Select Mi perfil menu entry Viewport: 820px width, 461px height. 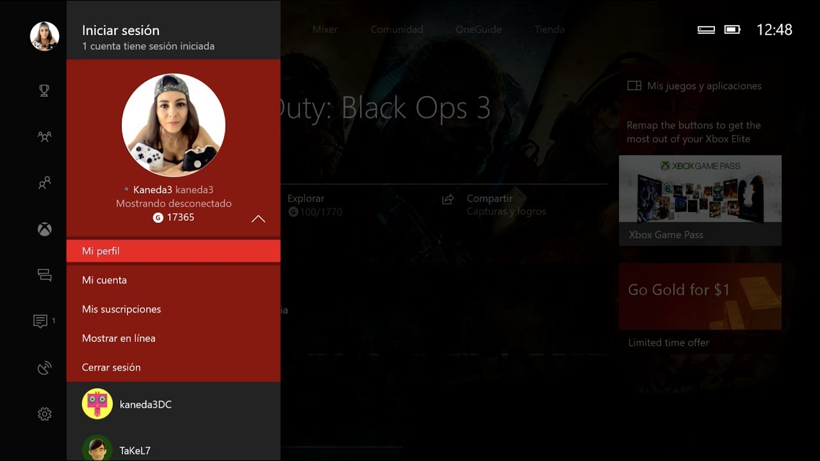click(174, 251)
